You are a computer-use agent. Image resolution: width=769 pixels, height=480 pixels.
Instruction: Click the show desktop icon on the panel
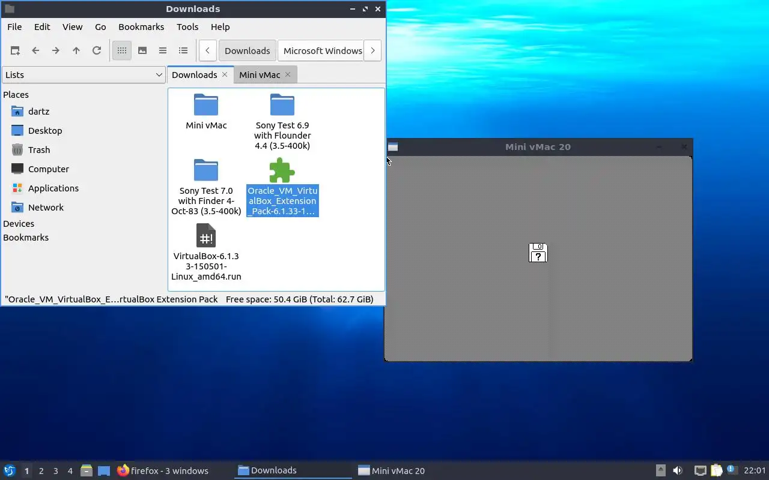(104, 471)
